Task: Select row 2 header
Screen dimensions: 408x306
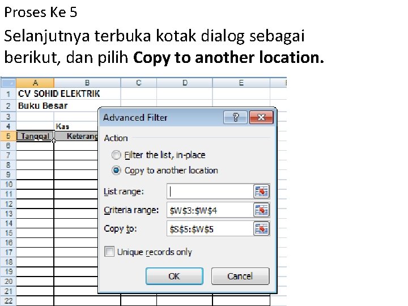Action: tap(8, 106)
